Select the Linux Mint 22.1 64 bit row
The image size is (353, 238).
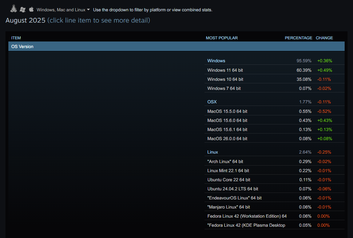tap(274, 170)
